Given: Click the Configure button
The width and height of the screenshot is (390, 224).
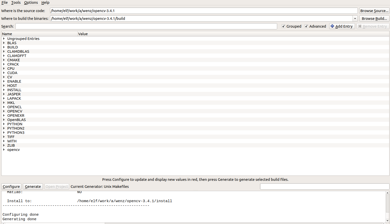Looking at the screenshot, I should [x=11, y=187].
